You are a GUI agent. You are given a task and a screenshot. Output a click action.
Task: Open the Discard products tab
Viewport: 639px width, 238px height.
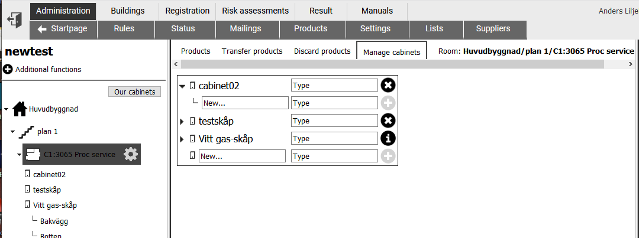coord(322,51)
